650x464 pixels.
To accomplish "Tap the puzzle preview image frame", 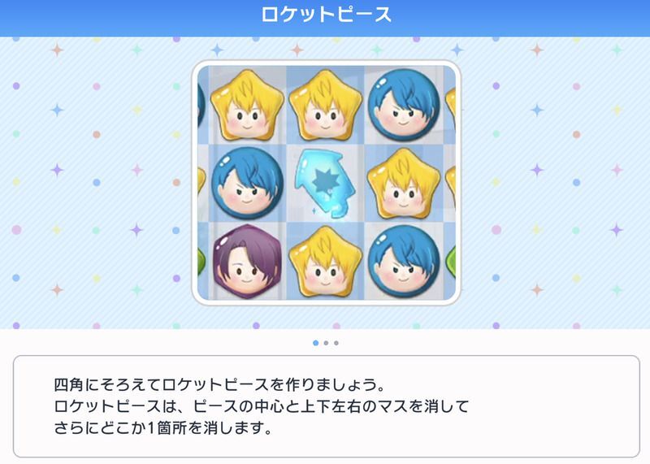I will (x=327, y=183).
